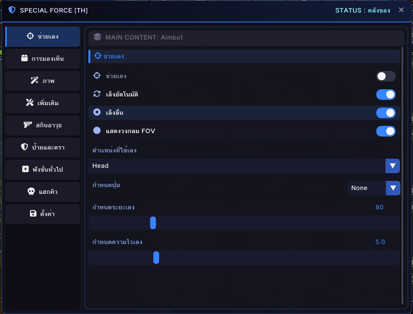The width and height of the screenshot is (413, 314).
Task: Open the ฟังชั่นทั่วไป sidebar tab
Action: 43,169
